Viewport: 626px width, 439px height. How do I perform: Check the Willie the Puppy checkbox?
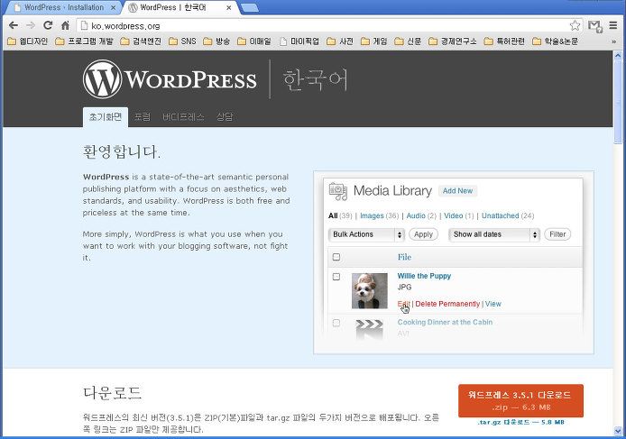click(336, 277)
